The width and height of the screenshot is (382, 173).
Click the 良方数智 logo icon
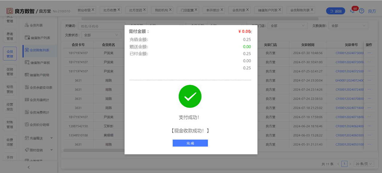tap(10, 11)
